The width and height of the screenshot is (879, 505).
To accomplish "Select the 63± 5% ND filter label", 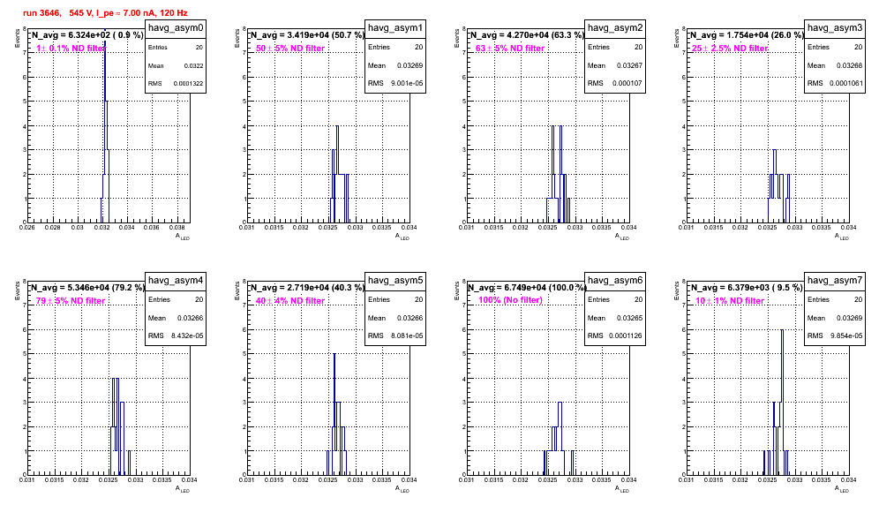I will point(510,49).
